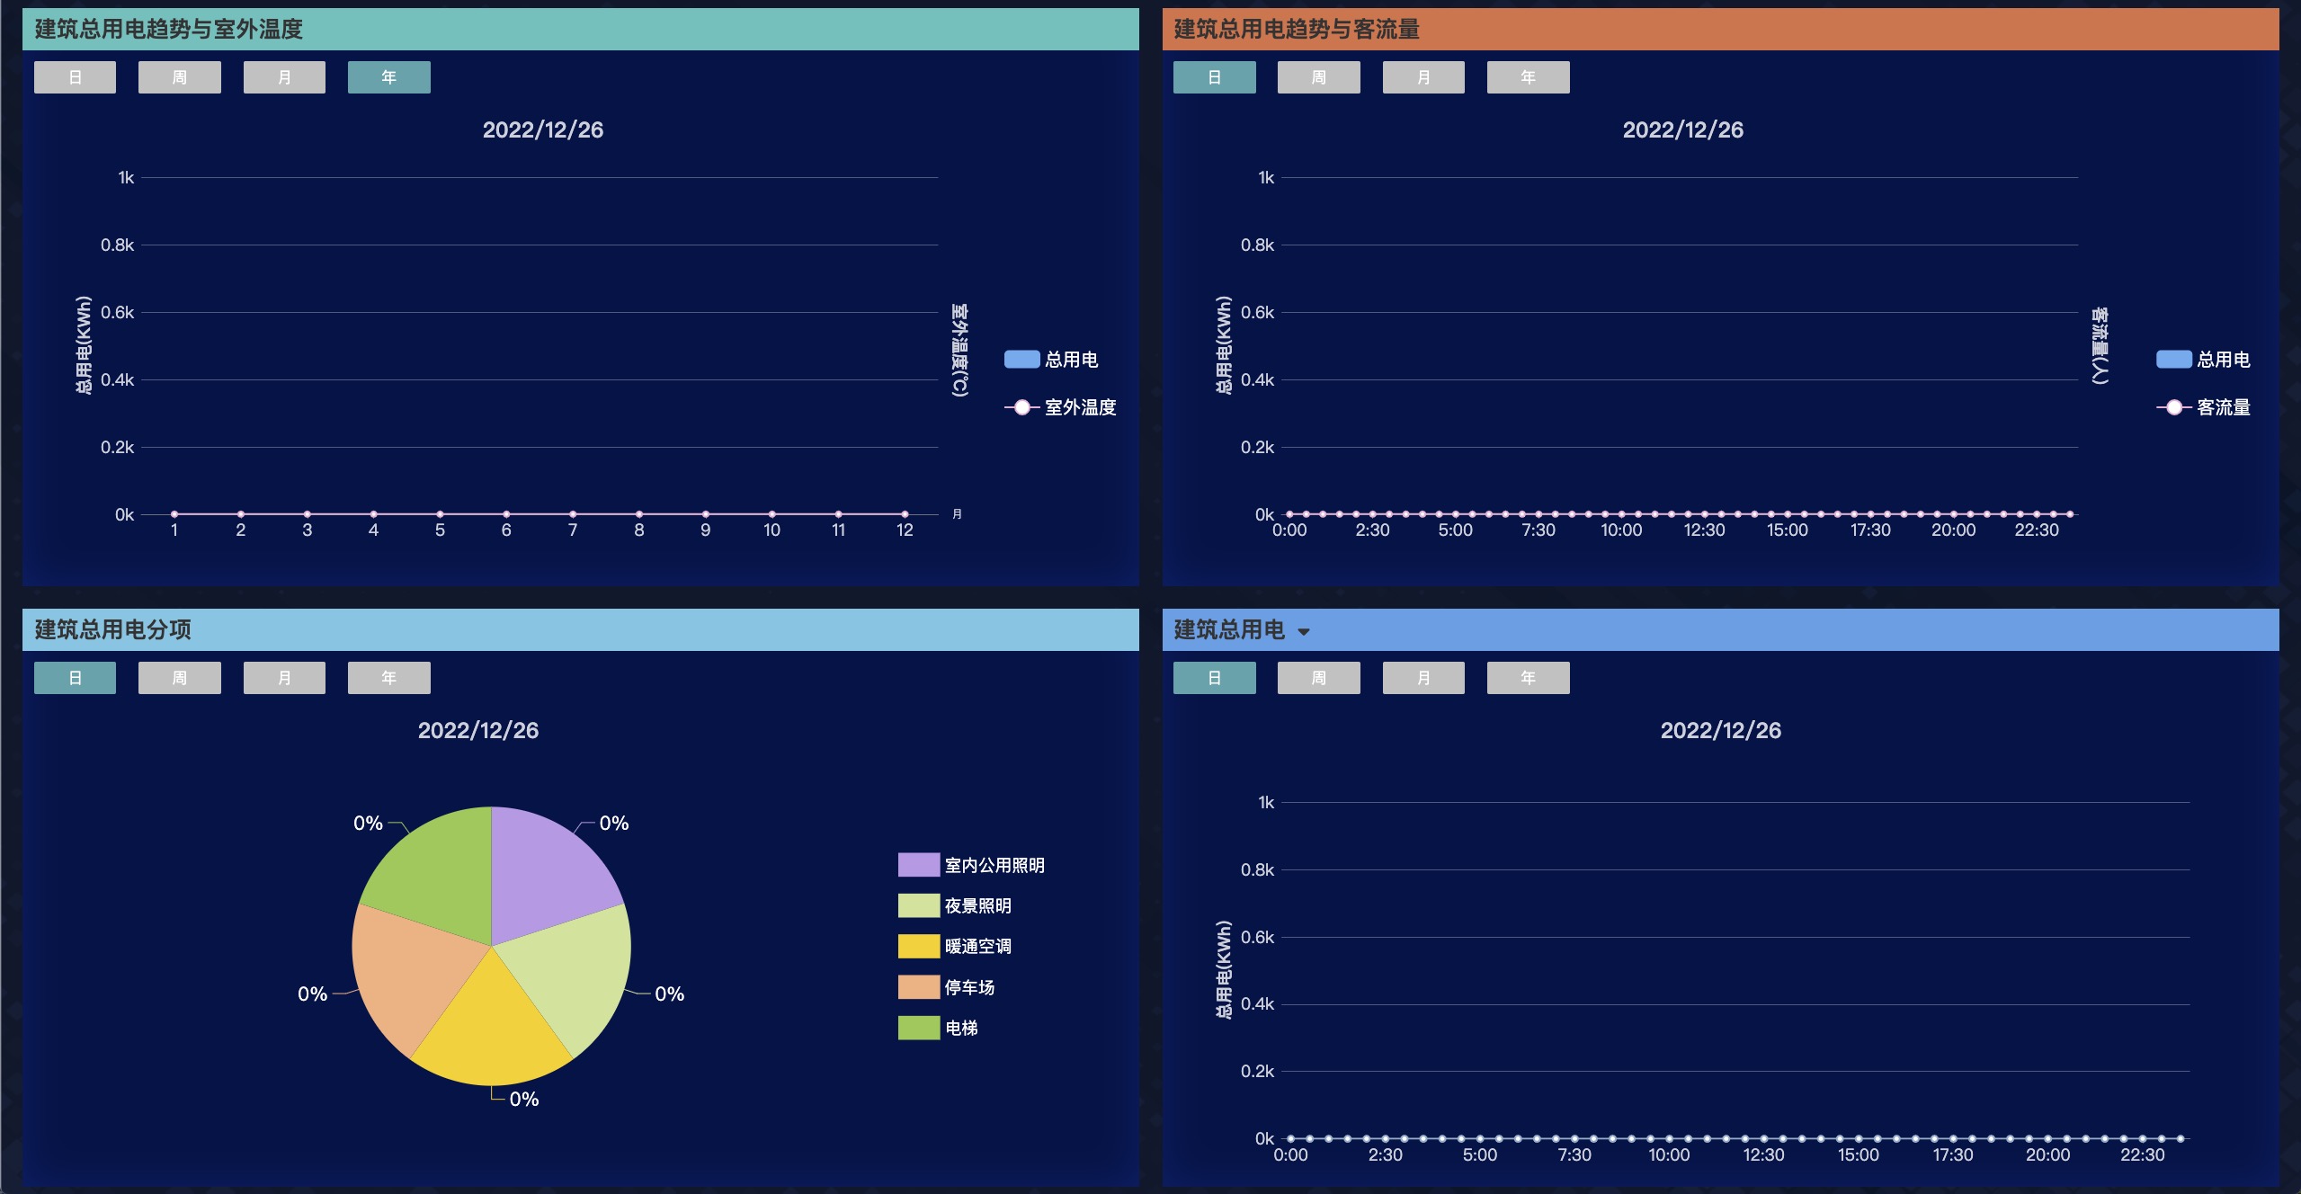
Task: Toggle 电梯 pie legend item
Action: point(939,1028)
